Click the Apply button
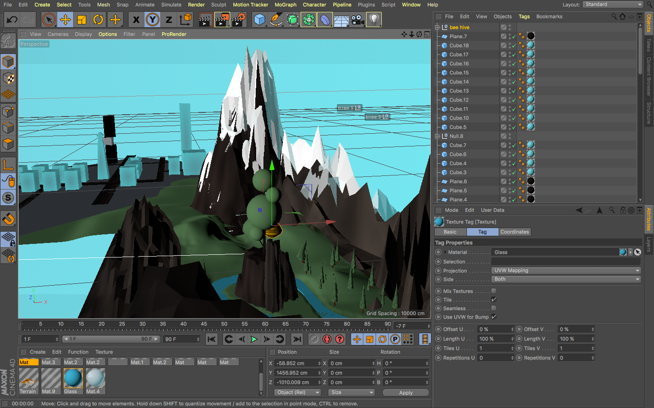The width and height of the screenshot is (654, 408). (x=406, y=393)
